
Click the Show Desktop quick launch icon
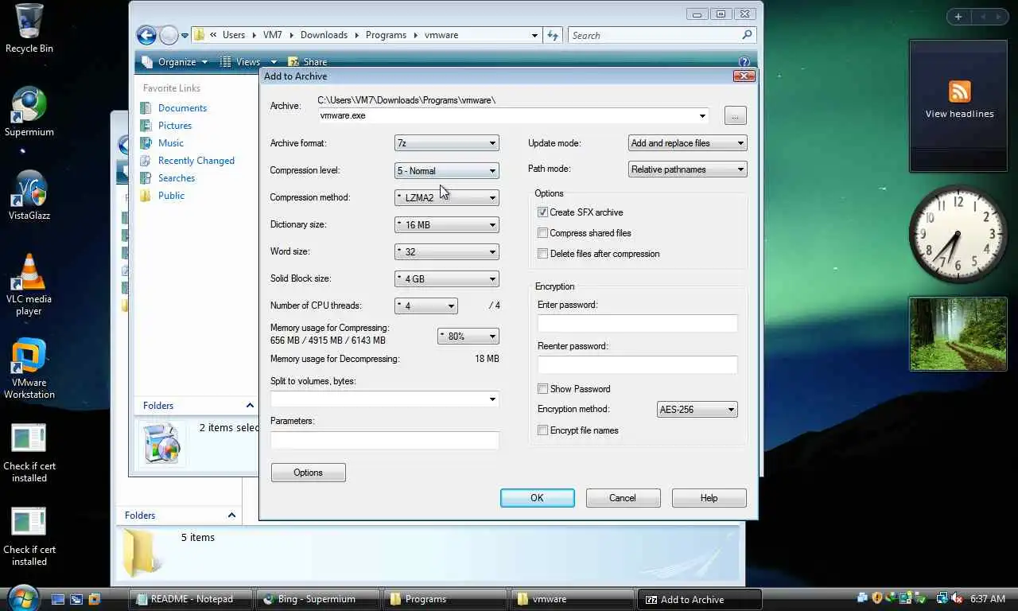tap(58, 599)
